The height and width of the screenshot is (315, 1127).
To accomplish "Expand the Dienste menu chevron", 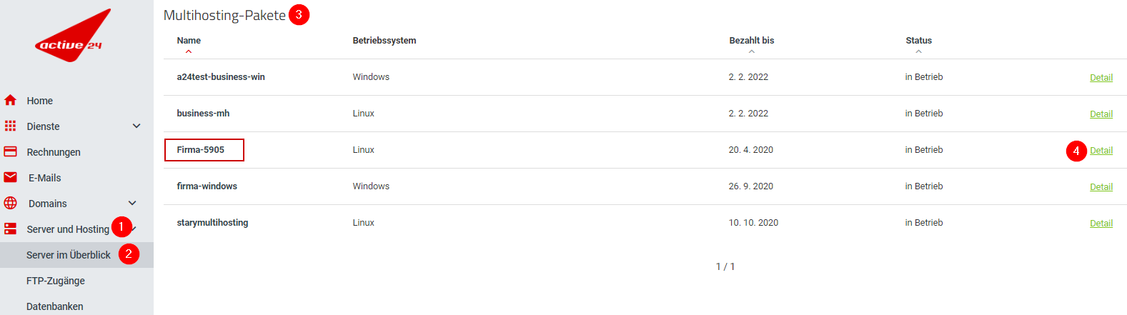I will click(136, 126).
